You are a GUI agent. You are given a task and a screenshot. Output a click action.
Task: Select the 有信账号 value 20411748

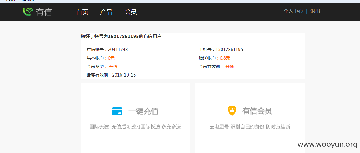click(x=118, y=50)
